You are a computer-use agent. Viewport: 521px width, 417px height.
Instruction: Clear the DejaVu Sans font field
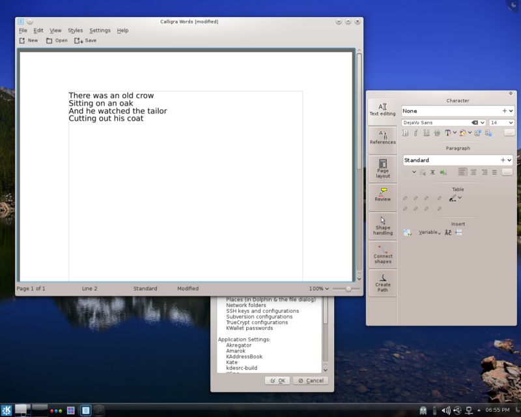point(475,122)
